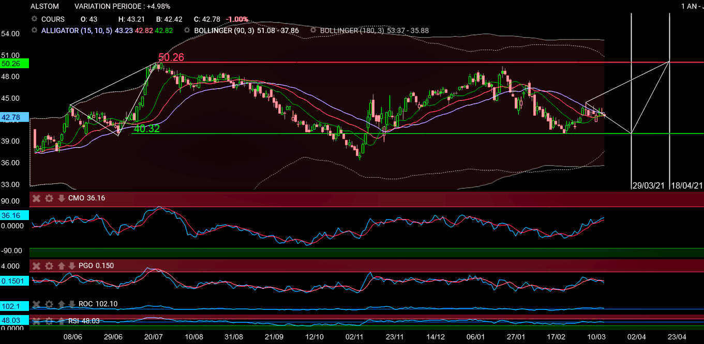Click cyan 0.1501 PGO axis value

coord(14,280)
